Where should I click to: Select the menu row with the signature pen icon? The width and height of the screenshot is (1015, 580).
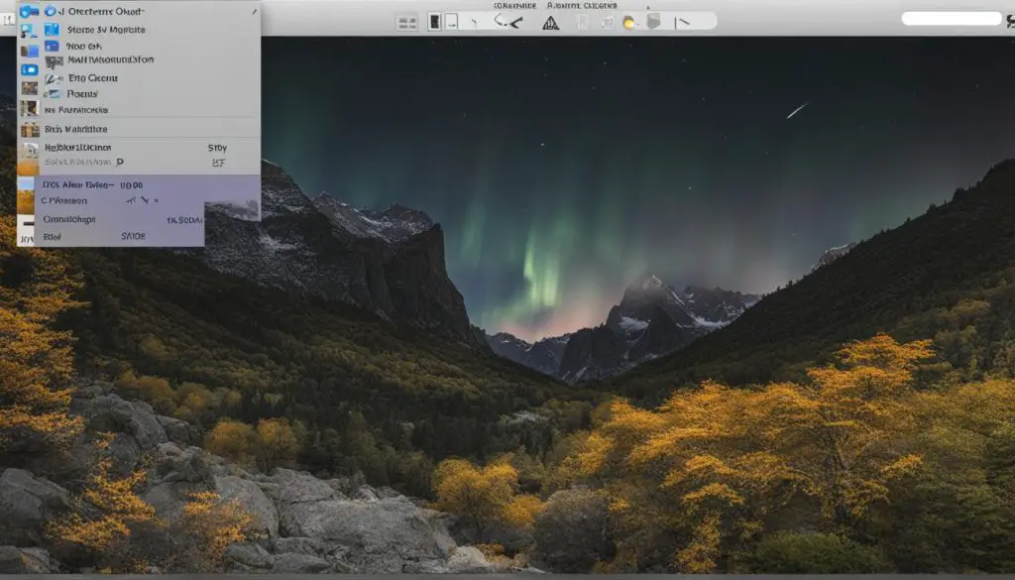[151, 78]
